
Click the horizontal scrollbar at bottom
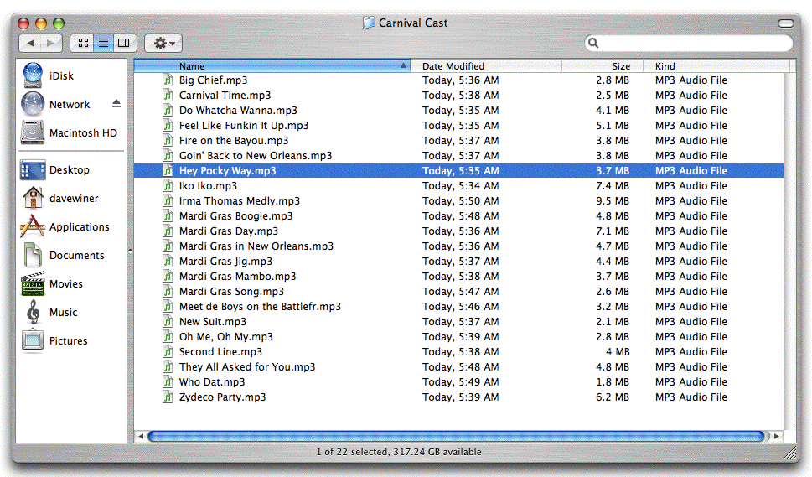[x=457, y=436]
